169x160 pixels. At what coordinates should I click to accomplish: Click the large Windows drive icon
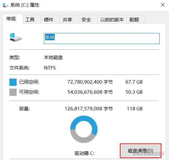[16, 37]
